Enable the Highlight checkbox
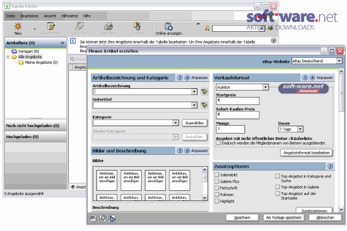The width and height of the screenshot is (347, 231). click(x=217, y=201)
